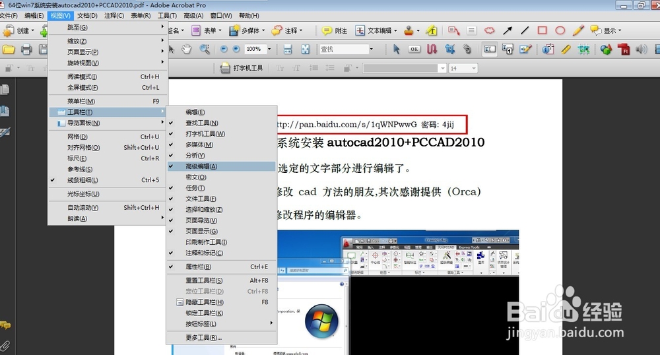660x355 pixels.
Task: Open the comments panel icon at sidebar bottom
Action: point(5,325)
